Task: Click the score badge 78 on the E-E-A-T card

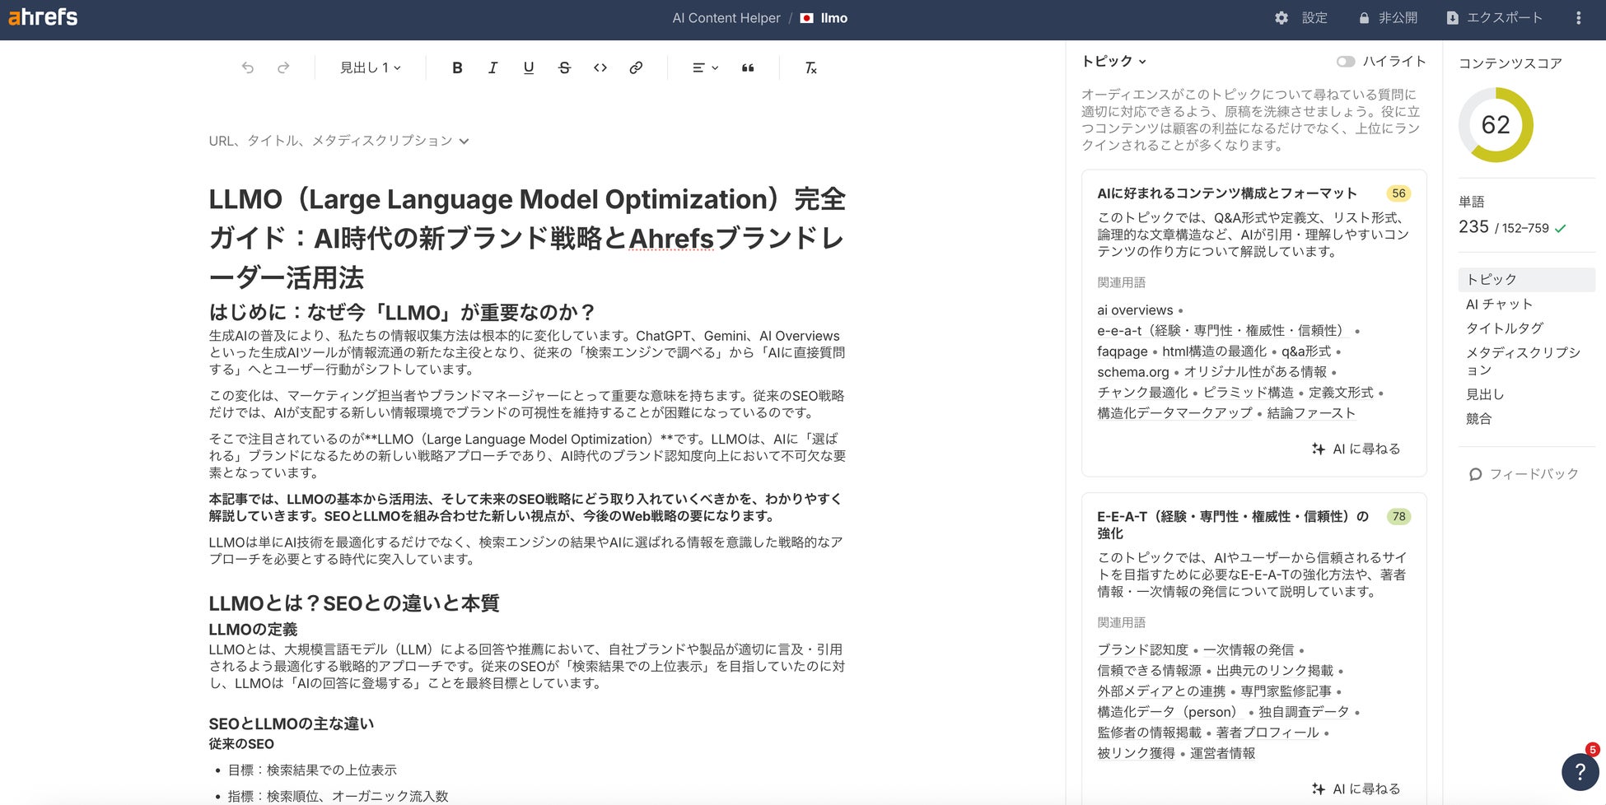Action: (1398, 517)
